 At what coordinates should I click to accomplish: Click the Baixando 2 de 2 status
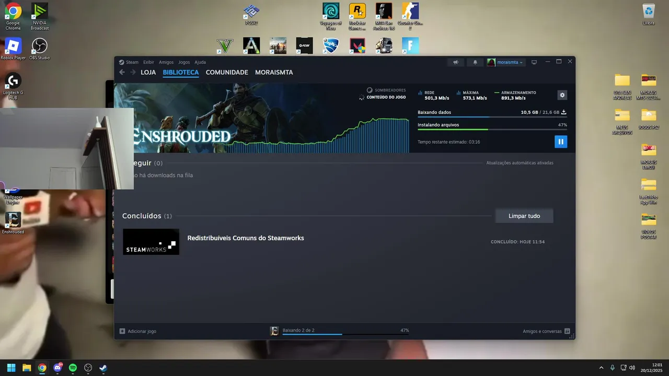pos(298,331)
